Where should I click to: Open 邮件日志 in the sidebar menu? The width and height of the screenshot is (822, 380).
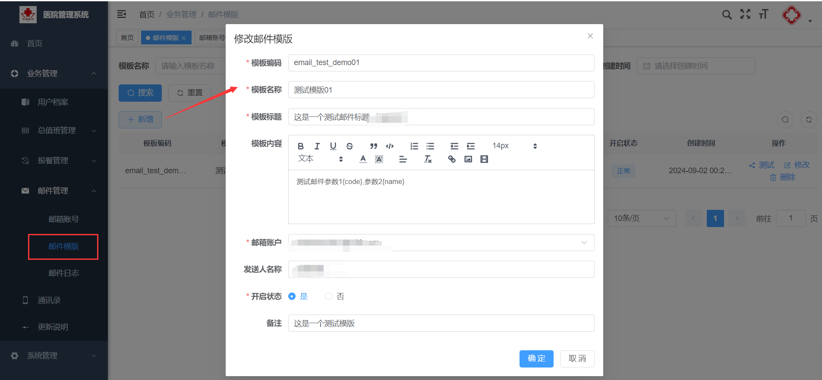(63, 273)
